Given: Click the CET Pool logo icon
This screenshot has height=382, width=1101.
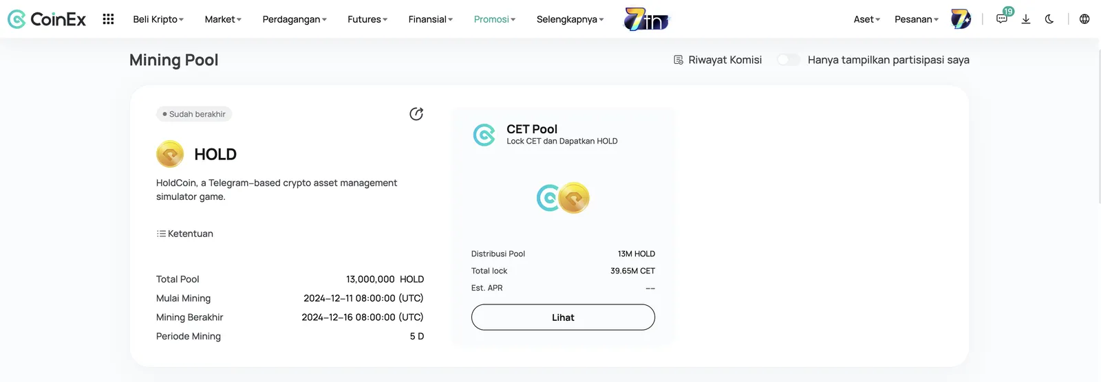Looking at the screenshot, I should click(484, 135).
